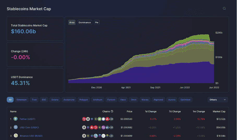Filter stablecoins by Optimism

[185, 100]
